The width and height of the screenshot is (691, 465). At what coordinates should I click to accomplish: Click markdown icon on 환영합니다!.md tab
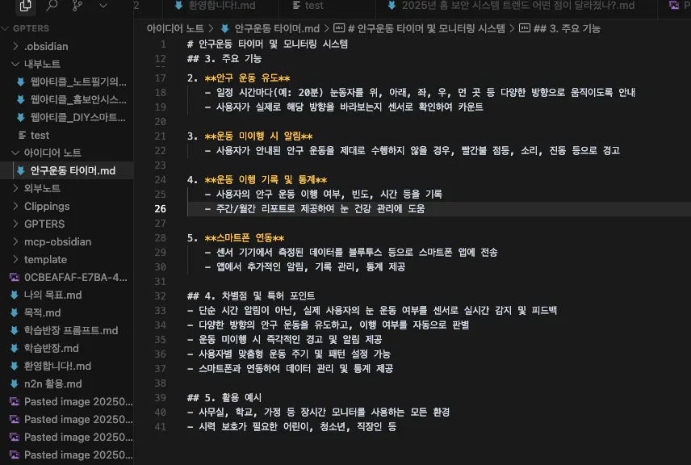point(178,6)
